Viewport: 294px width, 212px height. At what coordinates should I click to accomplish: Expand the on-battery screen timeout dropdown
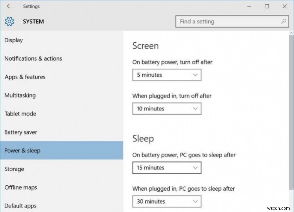point(166,75)
